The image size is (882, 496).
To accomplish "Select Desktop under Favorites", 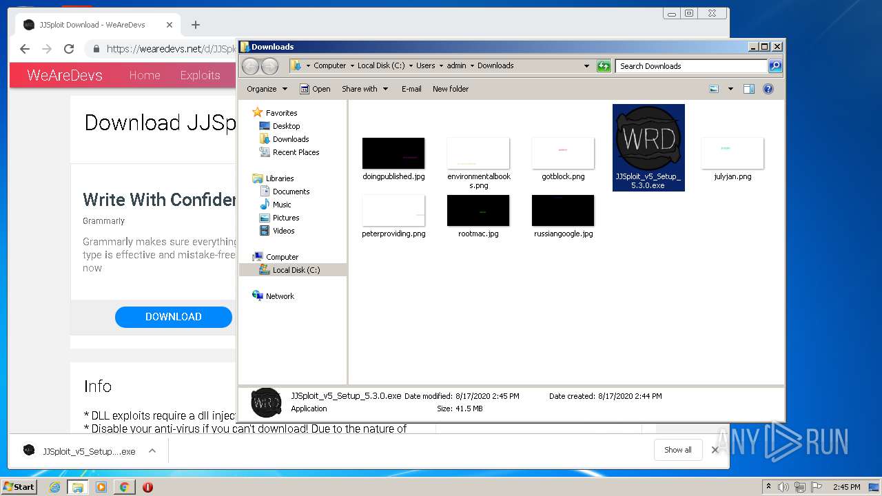I will click(286, 126).
